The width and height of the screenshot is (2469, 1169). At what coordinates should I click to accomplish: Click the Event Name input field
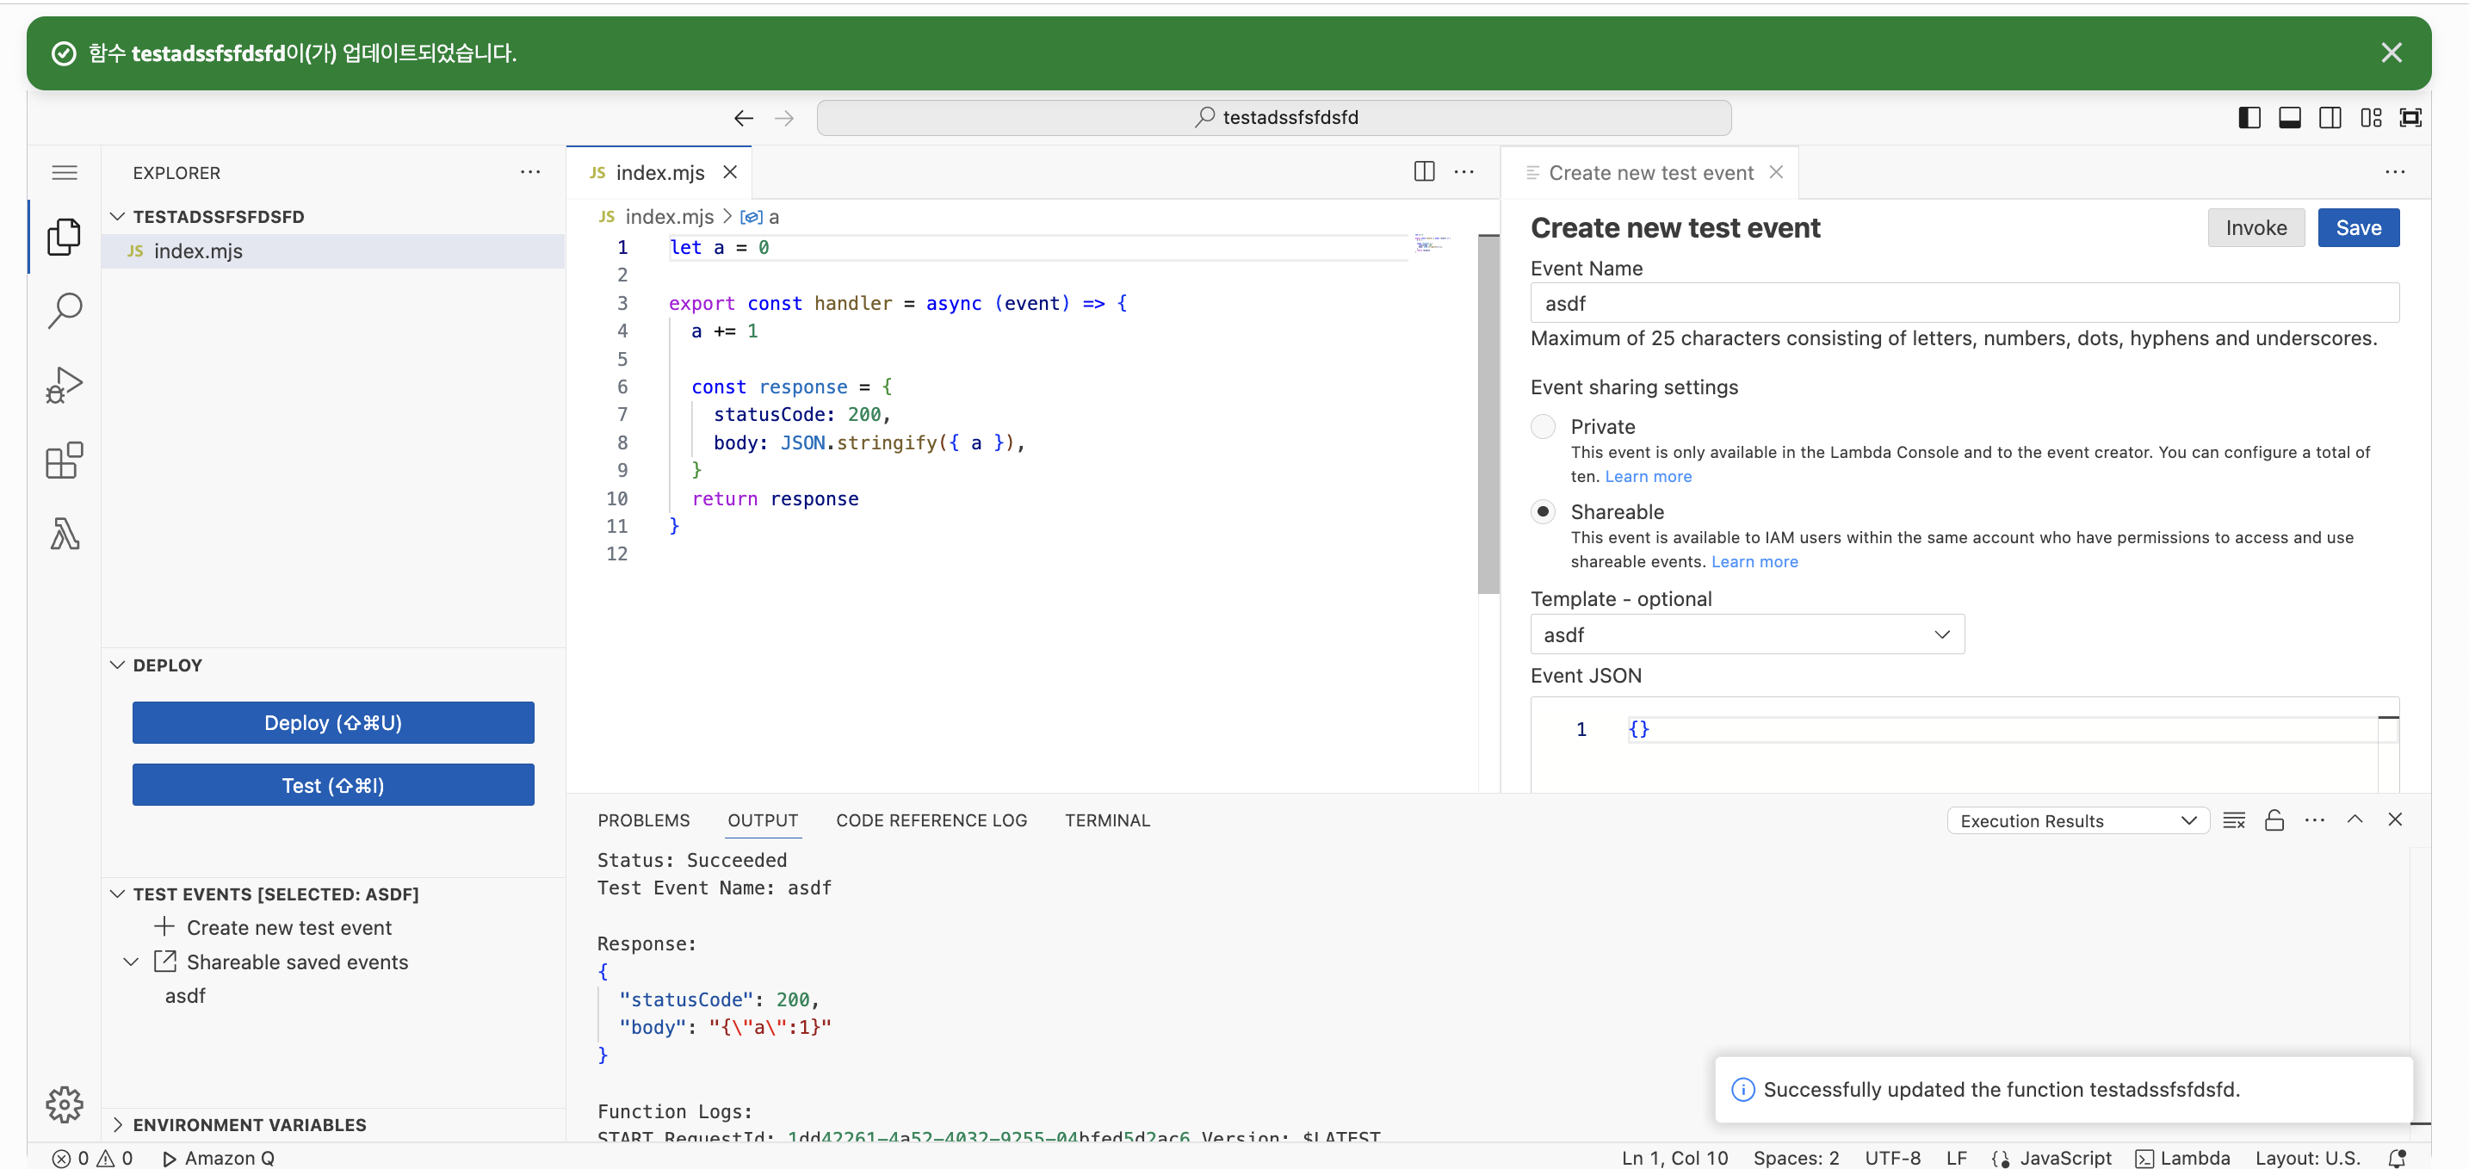pyautogui.click(x=1963, y=303)
